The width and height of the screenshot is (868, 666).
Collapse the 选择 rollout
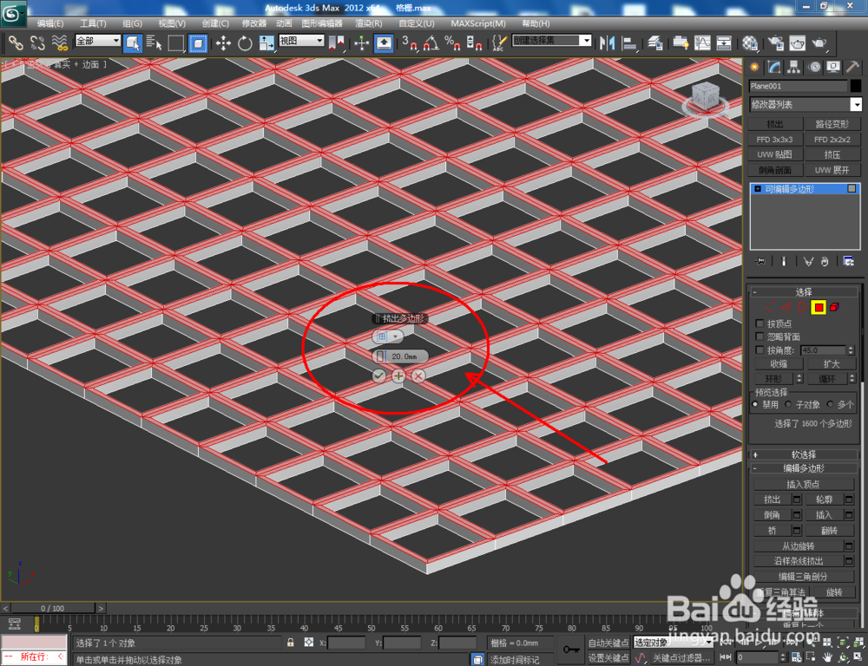[x=803, y=292]
